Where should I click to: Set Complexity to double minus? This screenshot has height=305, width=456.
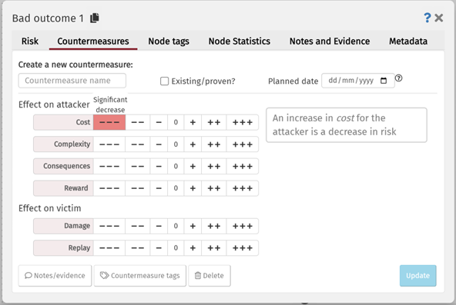pos(138,144)
